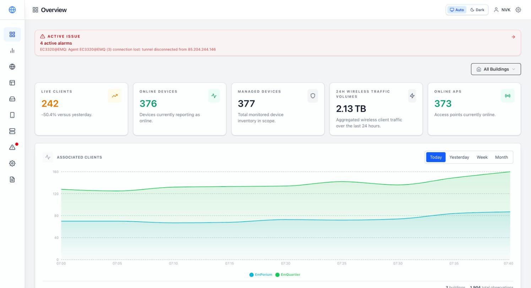Open the layout panel sidebar icon
Screen dimensions: 531x288
tap(12, 83)
